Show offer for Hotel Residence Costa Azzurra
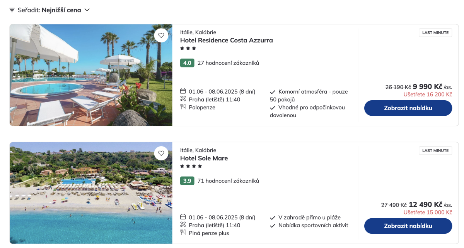 (x=408, y=108)
